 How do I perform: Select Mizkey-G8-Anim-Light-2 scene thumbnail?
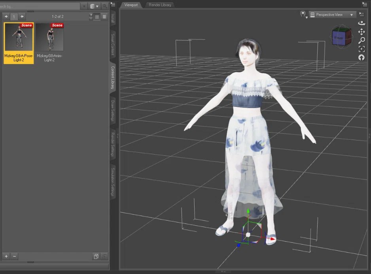click(49, 43)
